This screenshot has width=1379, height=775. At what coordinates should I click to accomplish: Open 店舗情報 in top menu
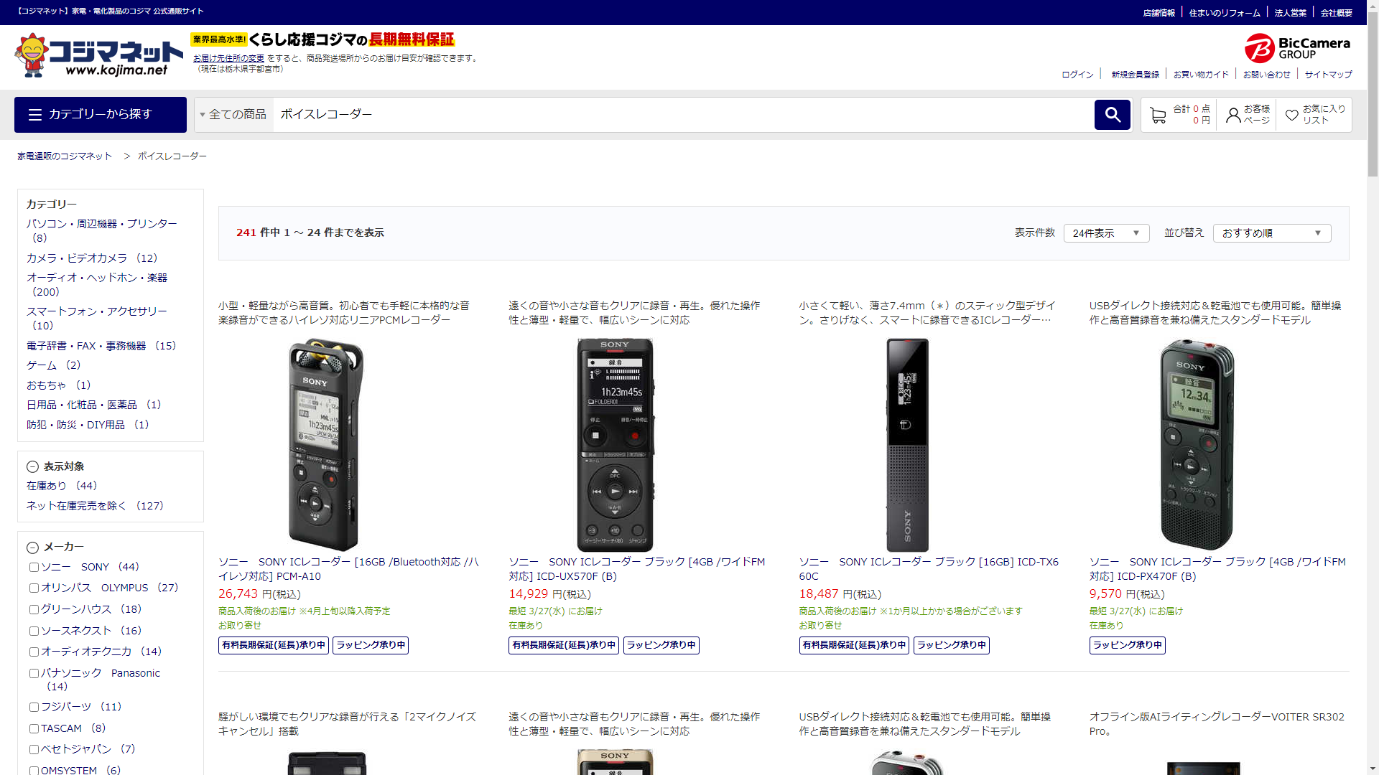tap(1159, 13)
